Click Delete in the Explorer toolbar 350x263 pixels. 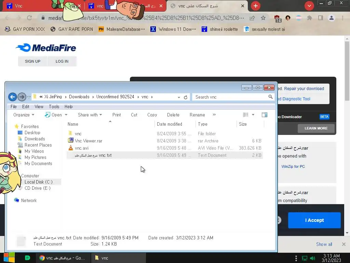coord(173,115)
